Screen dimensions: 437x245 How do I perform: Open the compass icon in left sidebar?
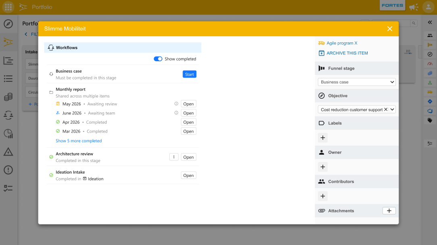click(8, 24)
